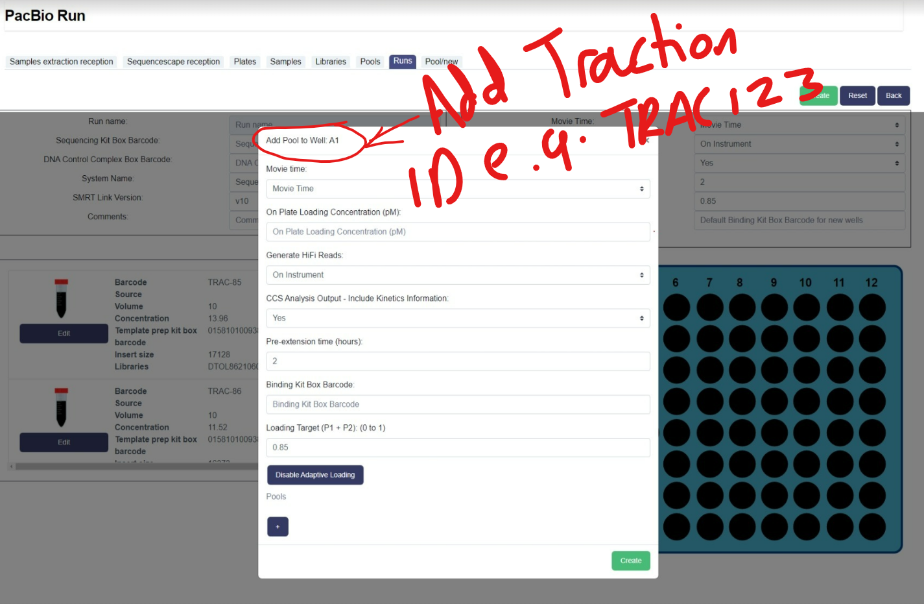
Task: Click the sample tube icon for TRAC-85
Action: [x=63, y=298]
